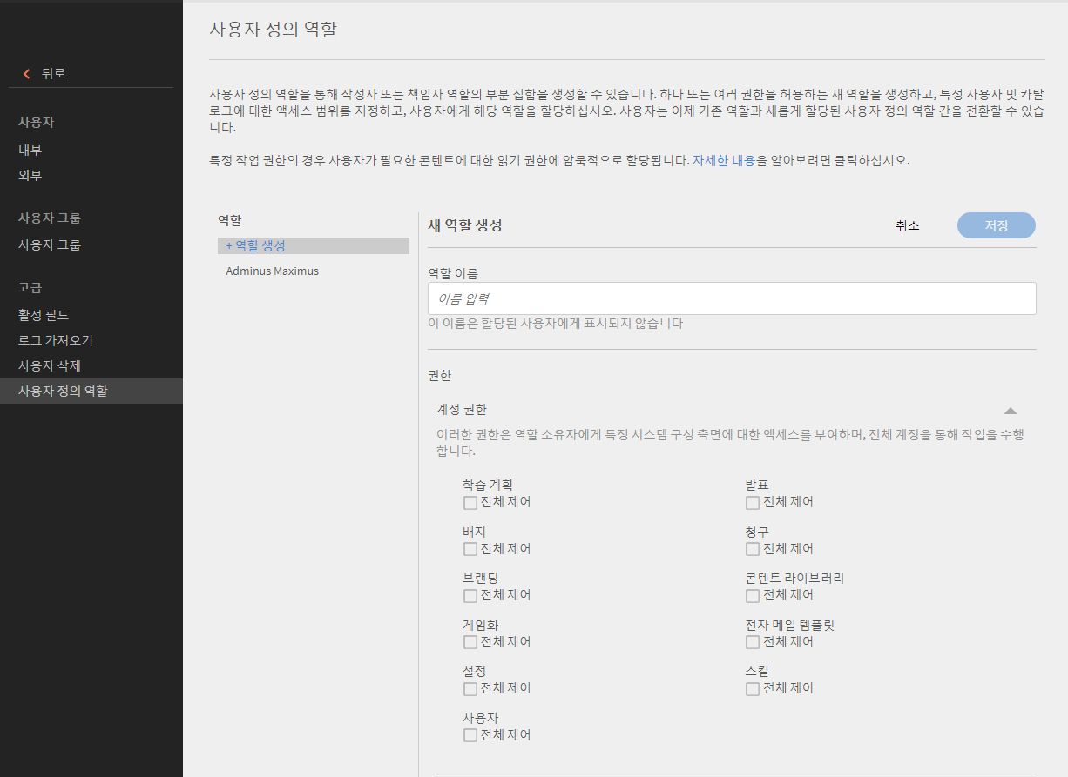Open 내부 users in sidebar
Viewport: 1068px width, 777px height.
click(30, 150)
